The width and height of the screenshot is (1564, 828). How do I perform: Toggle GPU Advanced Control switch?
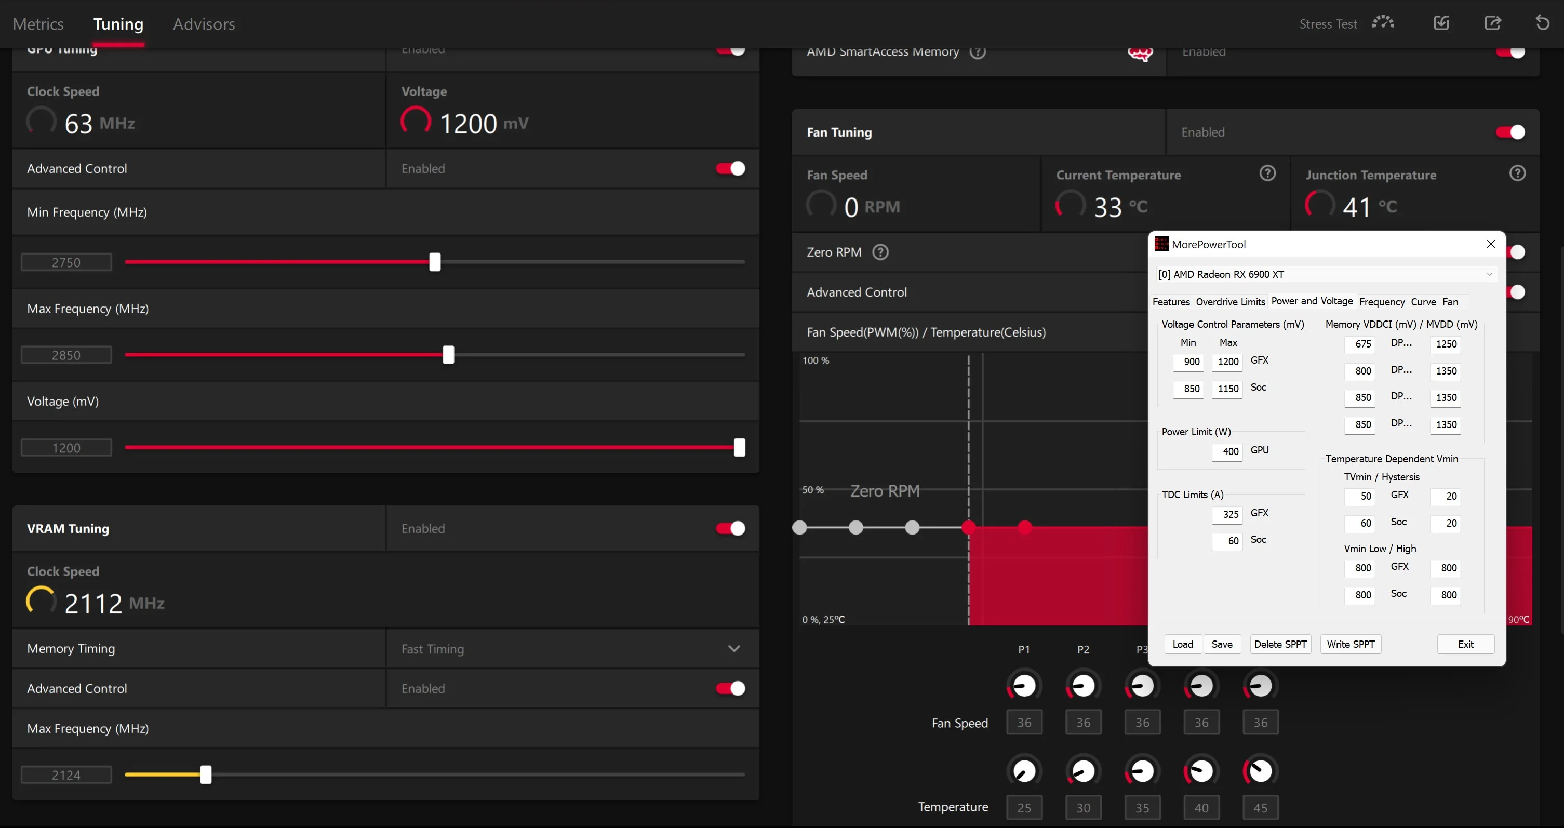pos(730,169)
